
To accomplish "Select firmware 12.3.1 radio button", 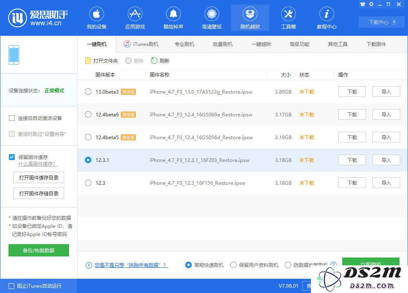I will [88, 160].
